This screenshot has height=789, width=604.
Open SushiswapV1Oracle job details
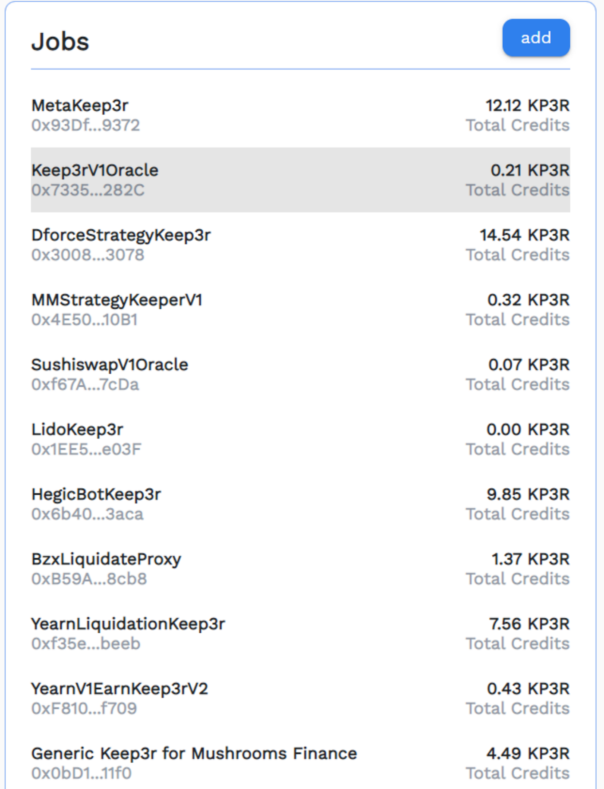pos(300,374)
